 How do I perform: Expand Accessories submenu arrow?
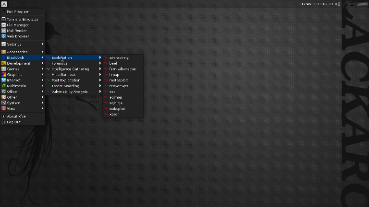click(42, 52)
